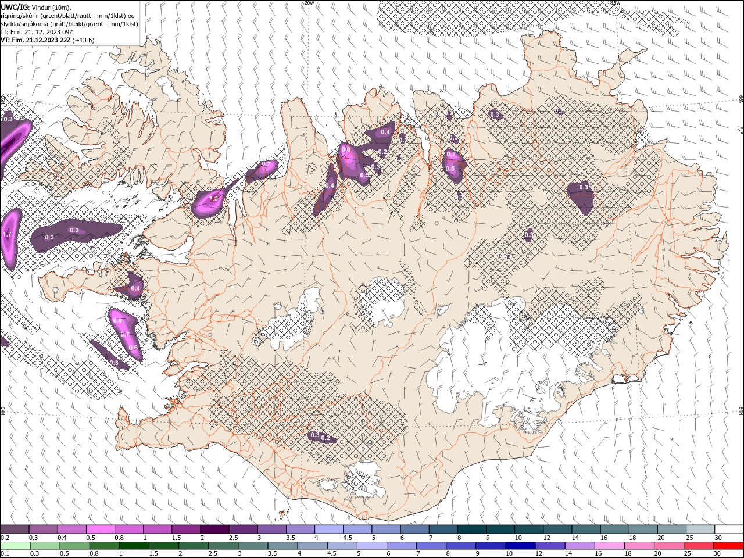Pick the darkest purple legend swatch labeled 2
744x558 pixels.
click(214, 530)
